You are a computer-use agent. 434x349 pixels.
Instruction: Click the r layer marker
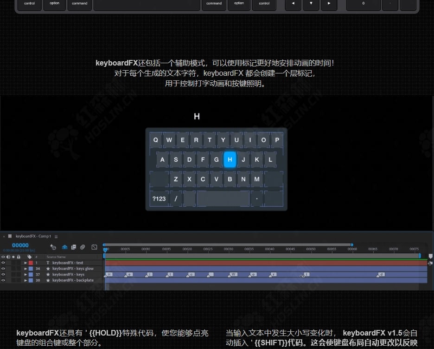coord(273,274)
